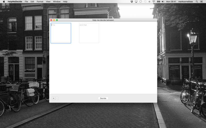Open the Window menu
Image resolution: width=206 pixels, height=128 pixels.
point(57,2)
